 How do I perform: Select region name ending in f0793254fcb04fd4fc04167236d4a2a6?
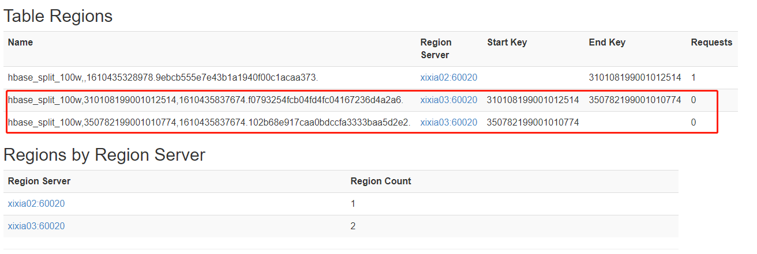coord(205,100)
